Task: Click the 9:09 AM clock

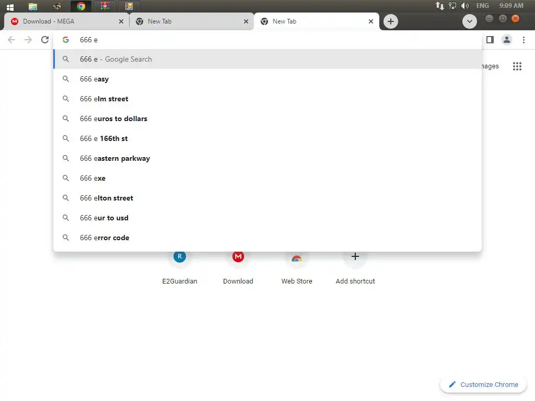Action: 511,6
